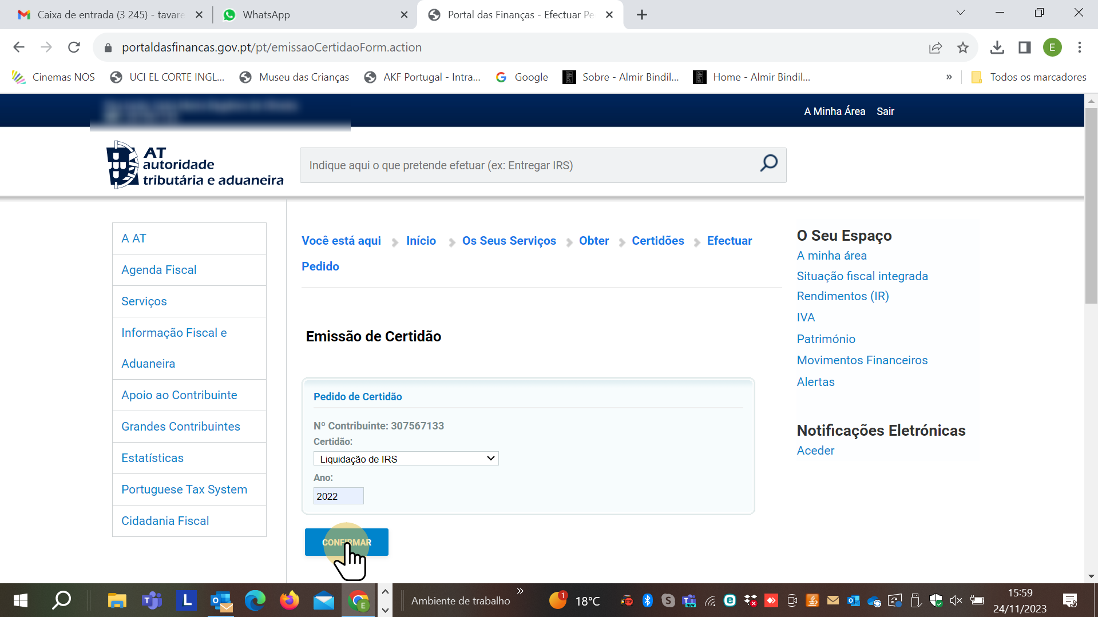Open Agenda Fiscal in left menu

coord(158,270)
